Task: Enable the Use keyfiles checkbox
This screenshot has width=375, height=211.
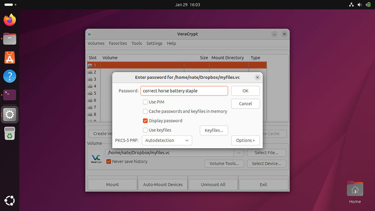Action: click(x=145, y=130)
